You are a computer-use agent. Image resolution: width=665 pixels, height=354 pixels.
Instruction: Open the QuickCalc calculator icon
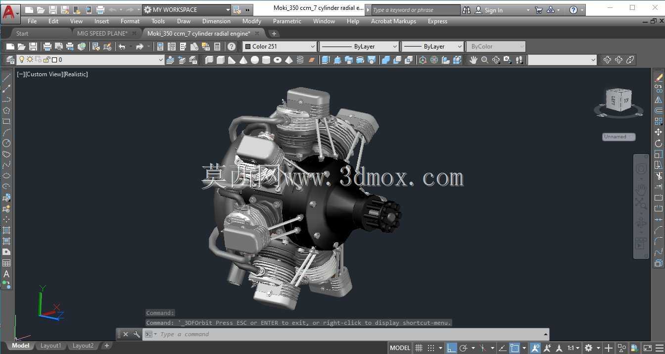click(217, 47)
